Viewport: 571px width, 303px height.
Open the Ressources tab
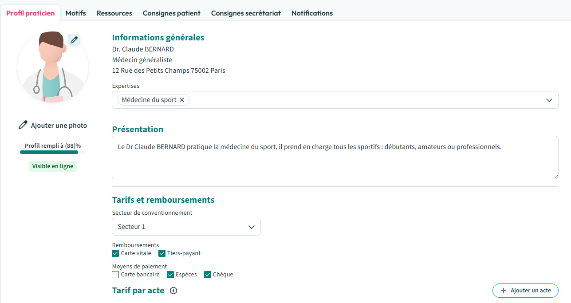click(114, 13)
